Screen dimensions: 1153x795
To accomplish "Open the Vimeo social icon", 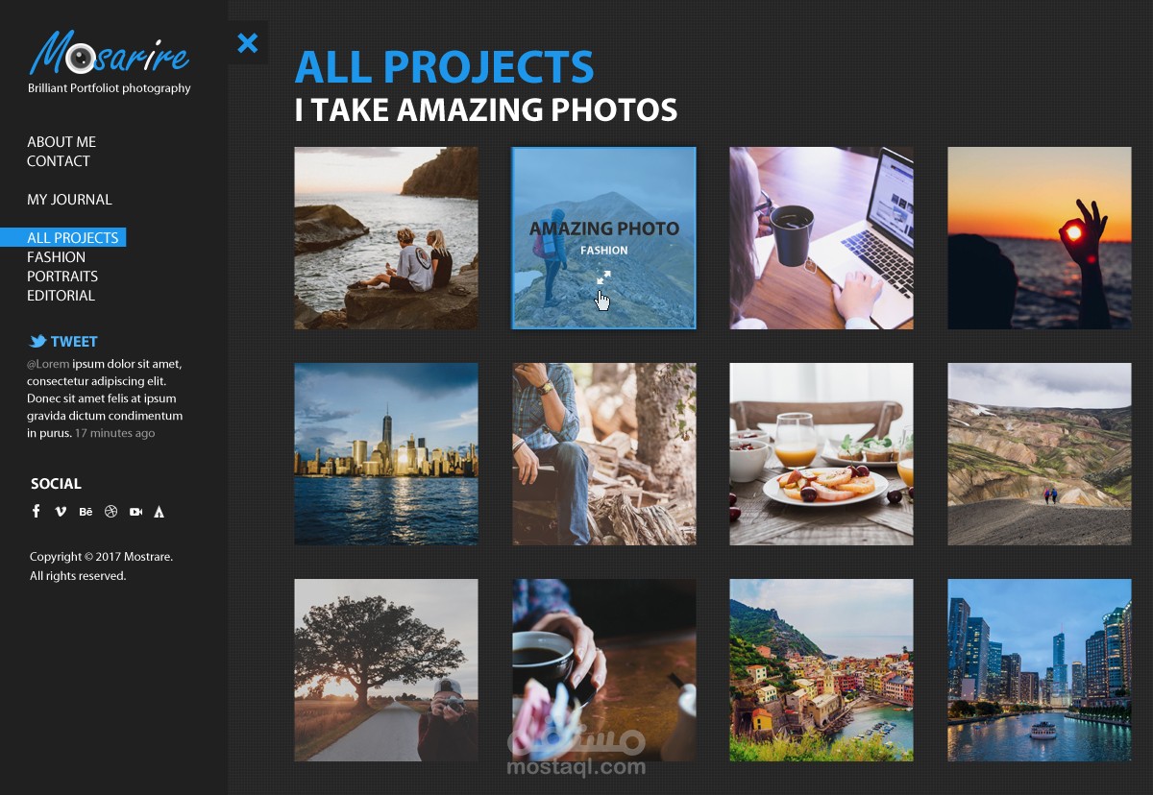I will 61,512.
